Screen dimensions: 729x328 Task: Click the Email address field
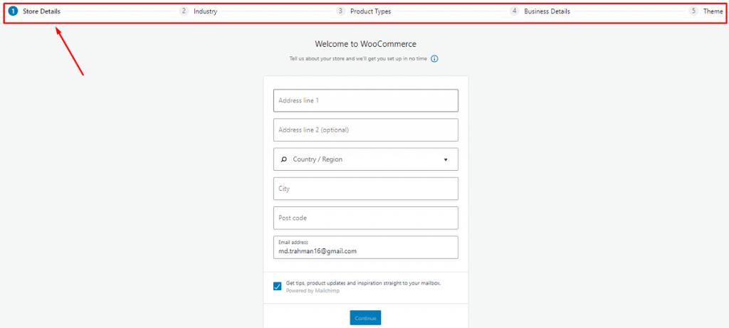[x=366, y=247]
